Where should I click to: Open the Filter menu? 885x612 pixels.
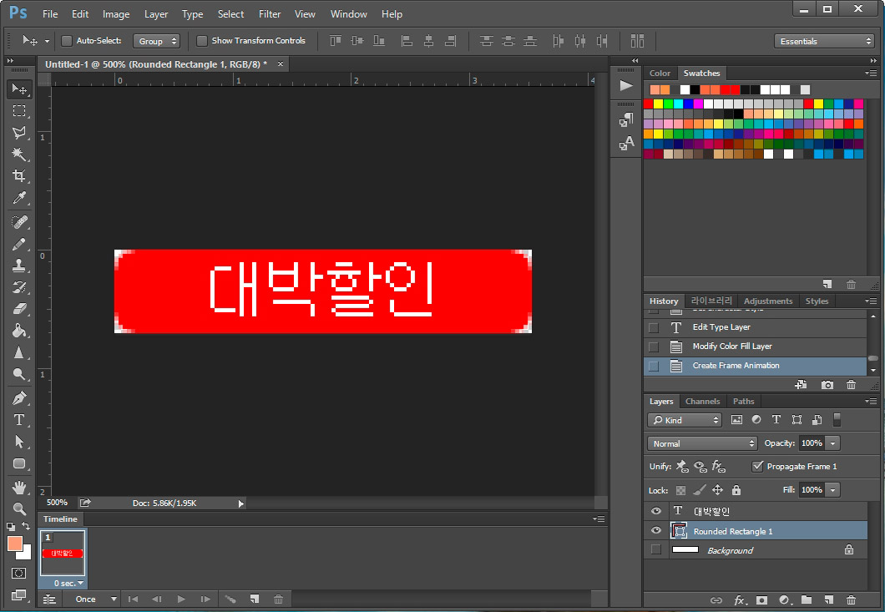(x=270, y=13)
